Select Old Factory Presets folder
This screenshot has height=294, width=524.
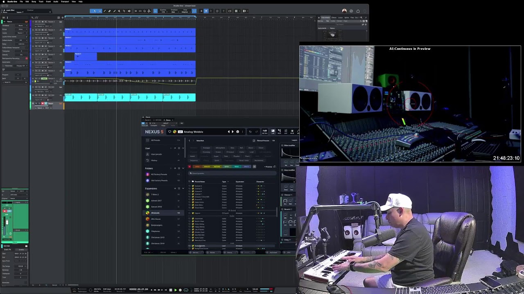[x=159, y=180]
